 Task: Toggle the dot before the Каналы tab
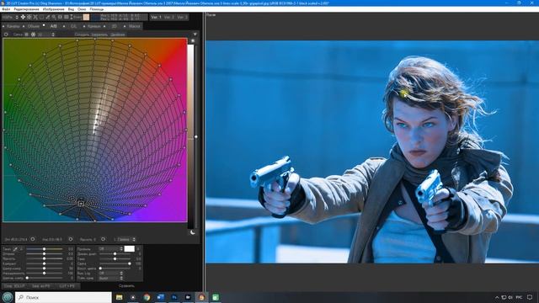(x=3, y=26)
